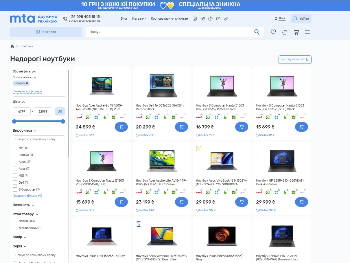This screenshot has height=263, width=350.
Task: Open the За популярністю sort dropdown
Action: (x=295, y=59)
